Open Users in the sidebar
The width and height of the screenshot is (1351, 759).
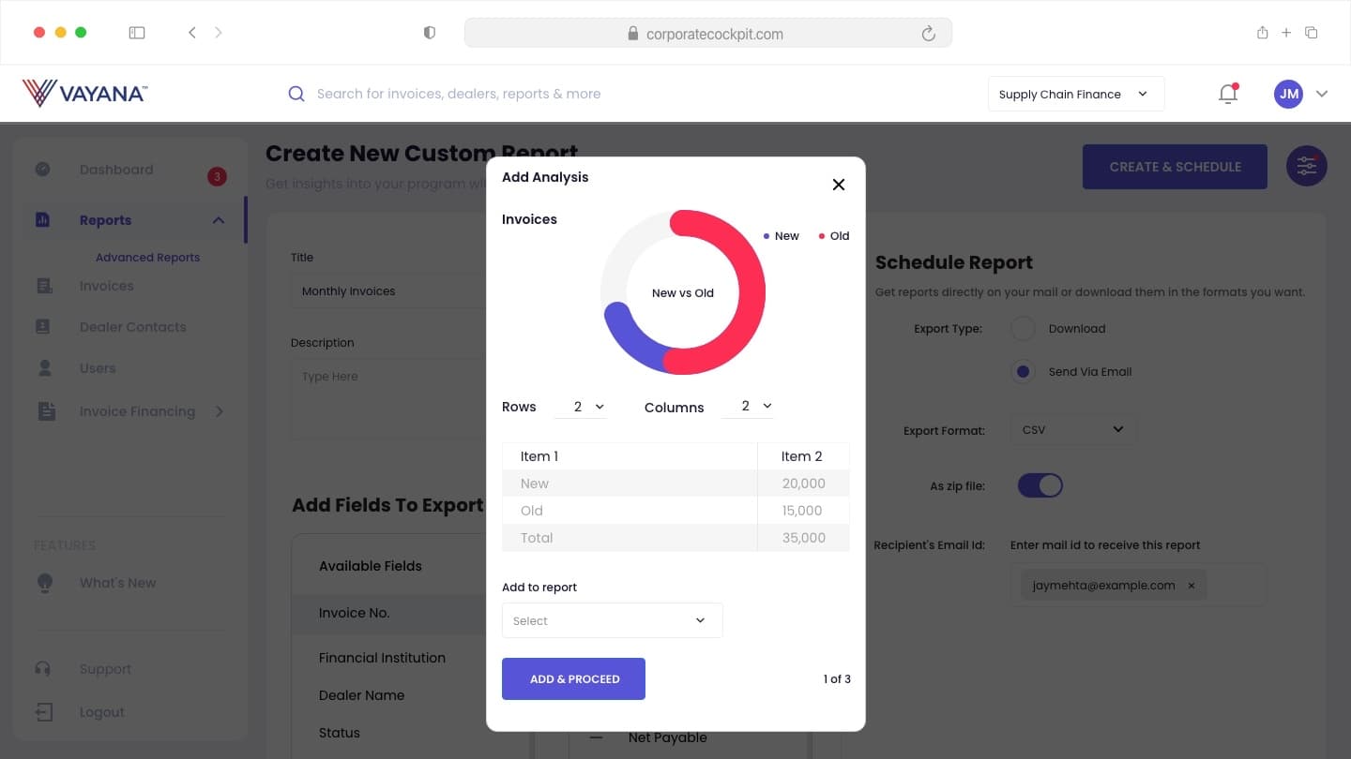coord(98,368)
